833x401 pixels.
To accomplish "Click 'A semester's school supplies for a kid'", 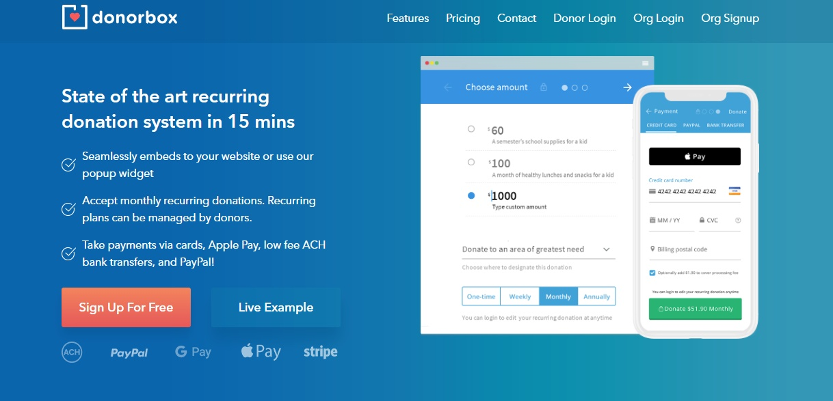I will pos(540,142).
